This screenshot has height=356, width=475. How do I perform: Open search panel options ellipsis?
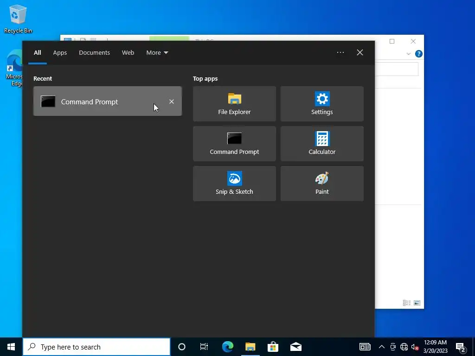click(340, 52)
